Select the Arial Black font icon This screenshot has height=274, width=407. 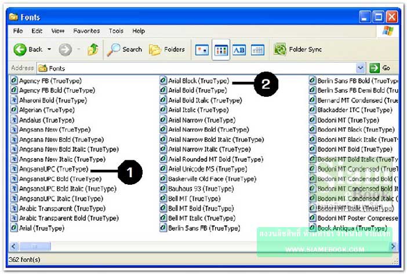click(163, 81)
